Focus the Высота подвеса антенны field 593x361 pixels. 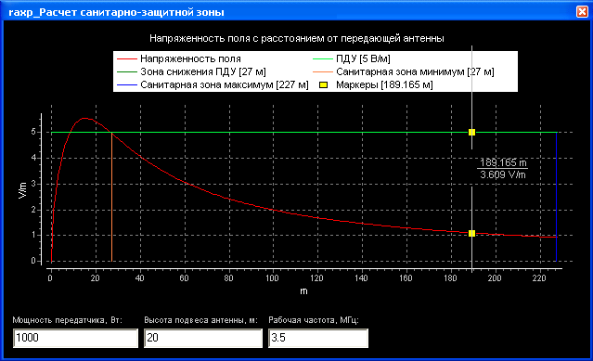click(203, 338)
